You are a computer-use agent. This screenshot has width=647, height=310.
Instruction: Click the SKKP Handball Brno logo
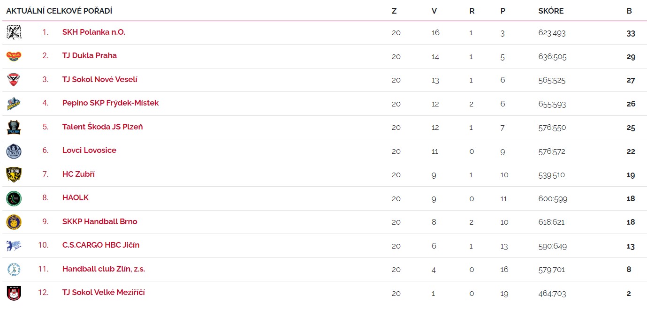point(14,222)
